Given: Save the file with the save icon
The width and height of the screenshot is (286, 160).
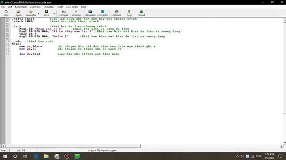Looking at the screenshot, I should coord(46,13).
